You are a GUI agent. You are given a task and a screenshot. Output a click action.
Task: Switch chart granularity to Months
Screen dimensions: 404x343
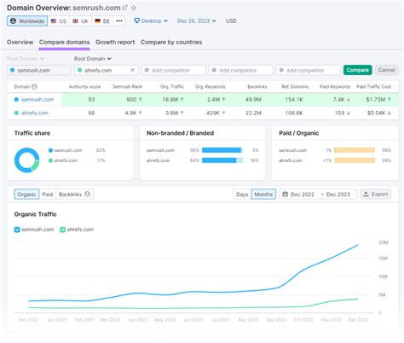tap(263, 195)
